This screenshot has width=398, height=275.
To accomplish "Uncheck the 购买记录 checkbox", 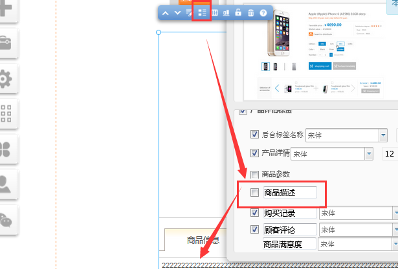I will pos(254,213).
